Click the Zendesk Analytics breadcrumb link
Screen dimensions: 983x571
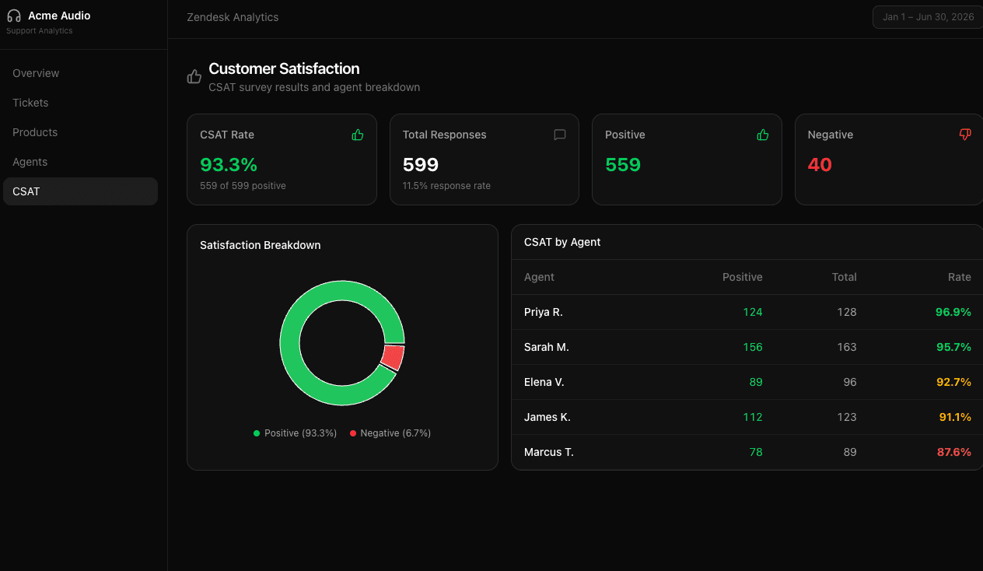(232, 16)
